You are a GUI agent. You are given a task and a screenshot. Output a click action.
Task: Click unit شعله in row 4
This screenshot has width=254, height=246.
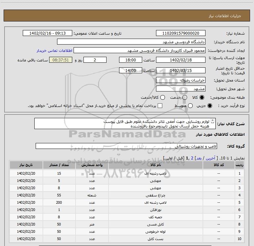92,195
